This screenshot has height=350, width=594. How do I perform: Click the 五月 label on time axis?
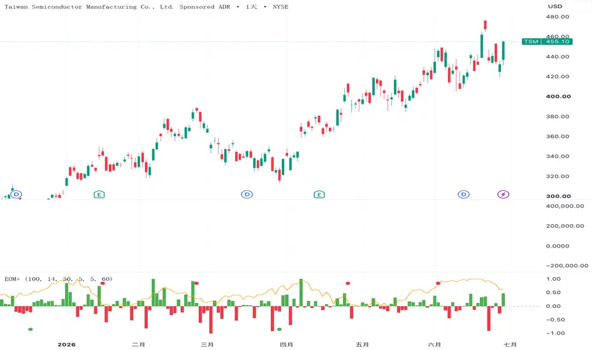(x=363, y=345)
